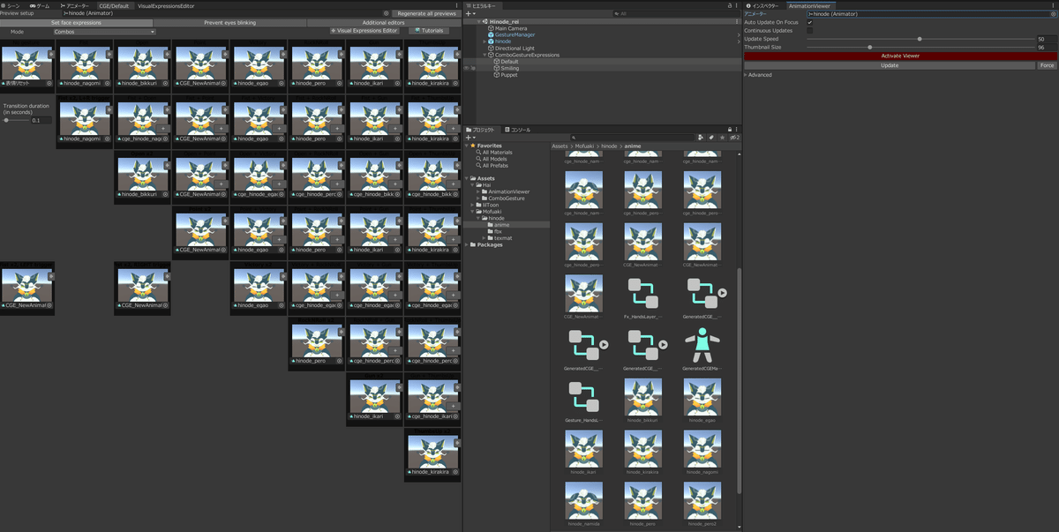Collapse the Favorites section
Screen dimensions: 1059x532
click(x=466, y=146)
